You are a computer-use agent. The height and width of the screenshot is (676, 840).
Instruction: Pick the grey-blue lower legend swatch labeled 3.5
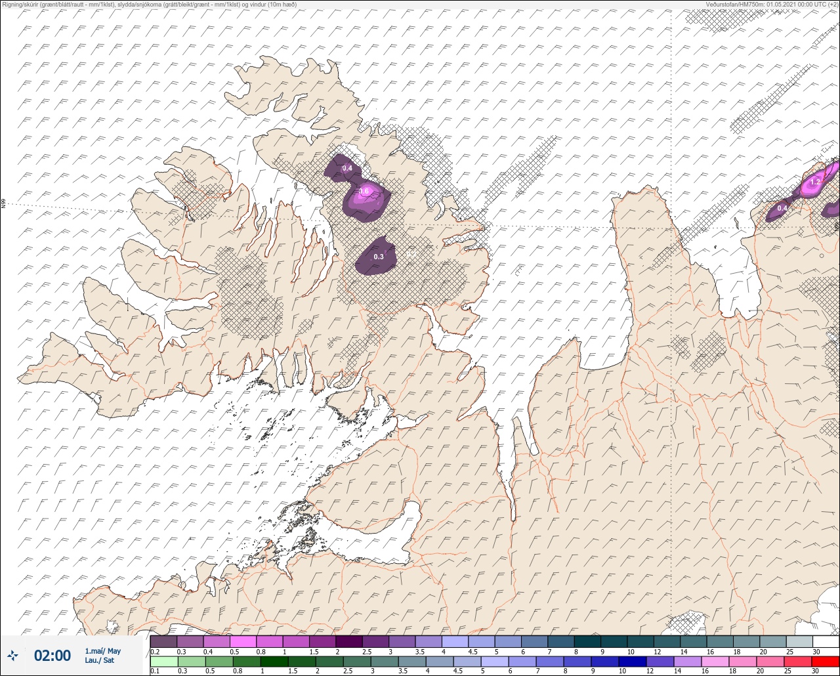point(411,662)
